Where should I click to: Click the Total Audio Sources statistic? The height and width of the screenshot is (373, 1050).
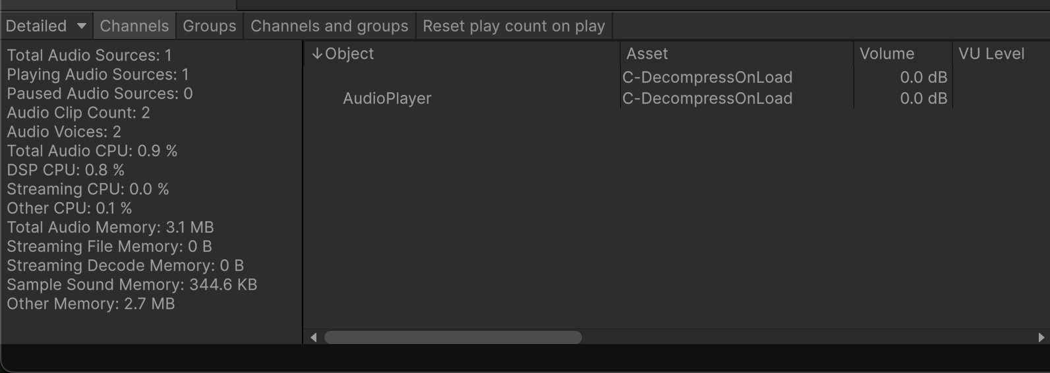click(x=89, y=55)
